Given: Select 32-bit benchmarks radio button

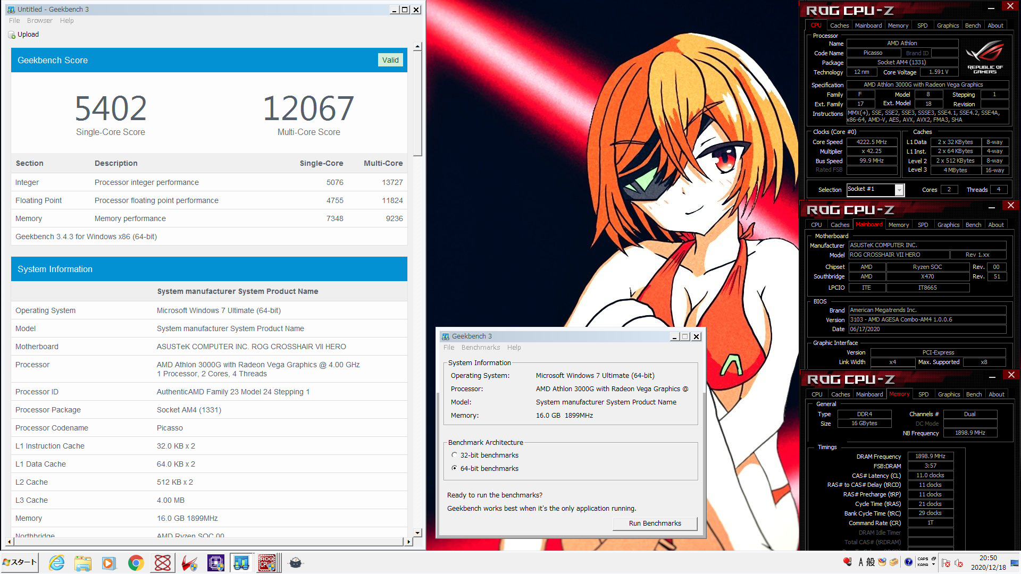Looking at the screenshot, I should coord(454,455).
